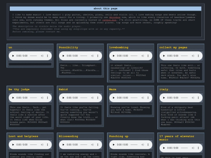The width and height of the screenshot is (211, 158).
Task: Open the "lovebombing" player options menu
Action: click(x=148, y=56)
